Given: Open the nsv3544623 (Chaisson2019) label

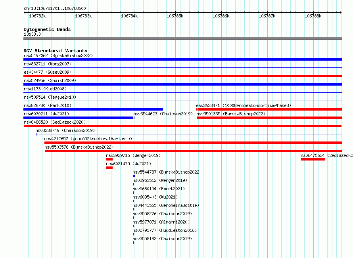Looking at the screenshot, I should pyautogui.click(x=163, y=114).
